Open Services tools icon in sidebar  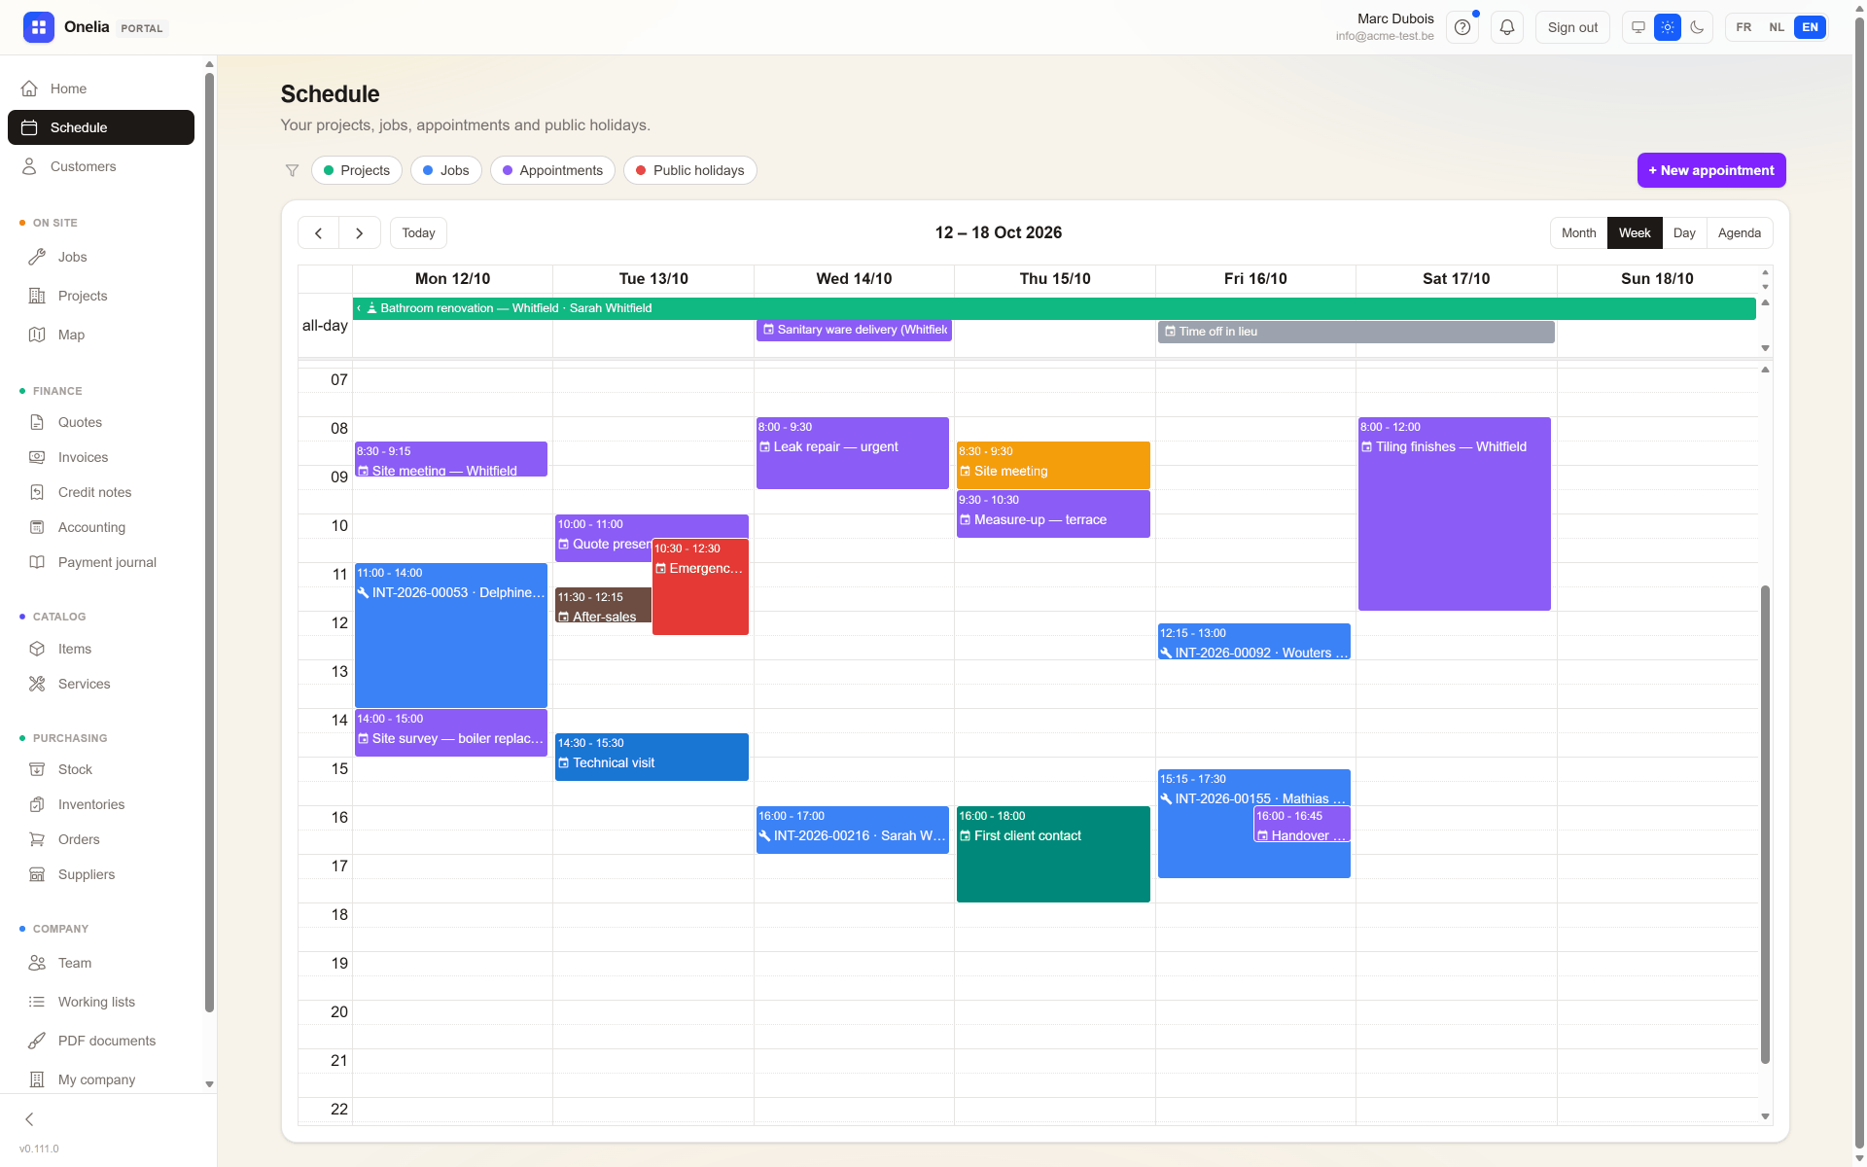click(37, 684)
